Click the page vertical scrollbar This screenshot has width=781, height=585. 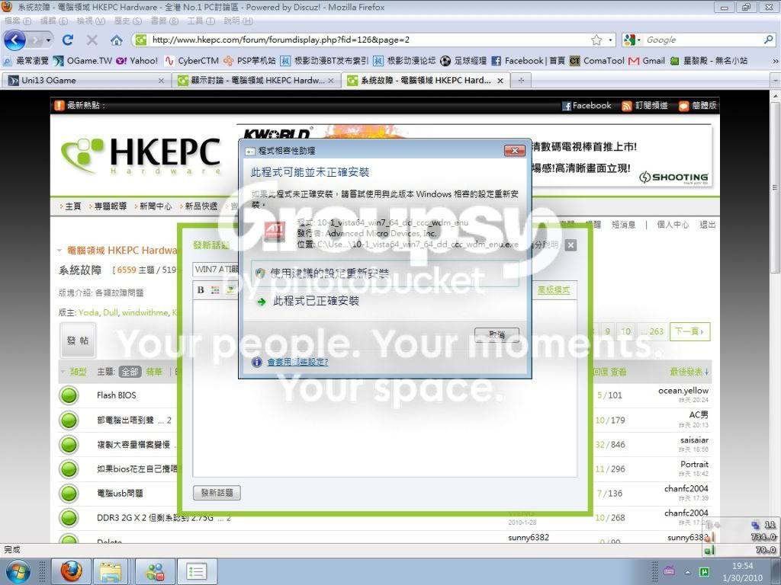(x=776, y=318)
